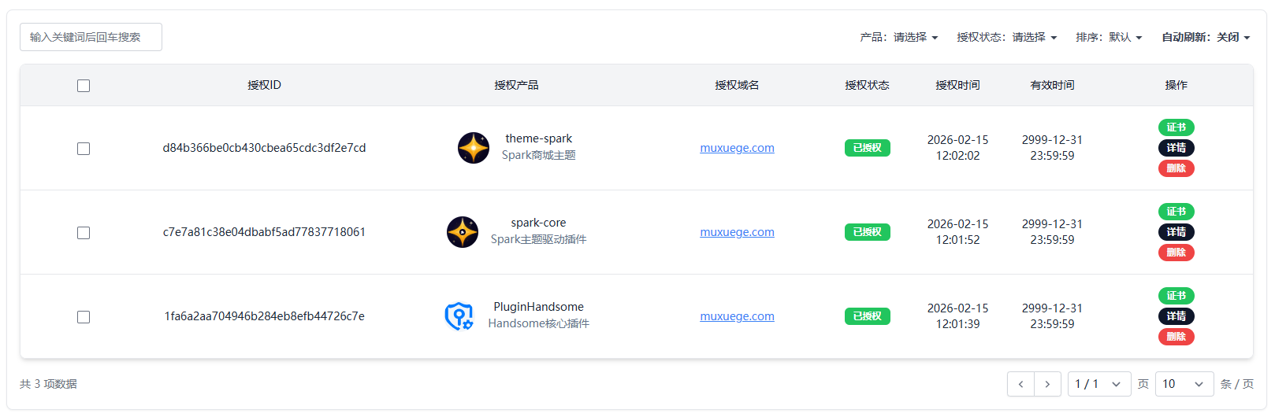Go to the next page arrow

(1047, 384)
